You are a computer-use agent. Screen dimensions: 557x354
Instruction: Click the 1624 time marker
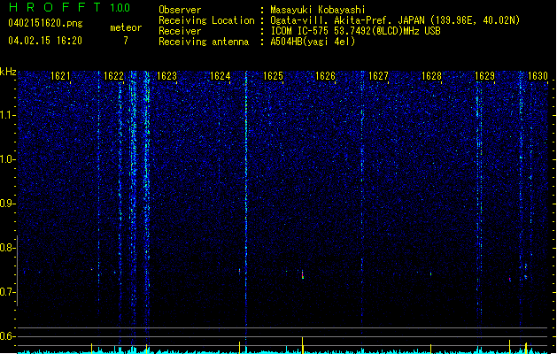click(x=220, y=76)
